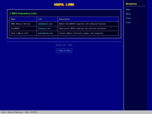Click the Back to Main button
This screenshot has width=152, height=114.
(64, 51)
